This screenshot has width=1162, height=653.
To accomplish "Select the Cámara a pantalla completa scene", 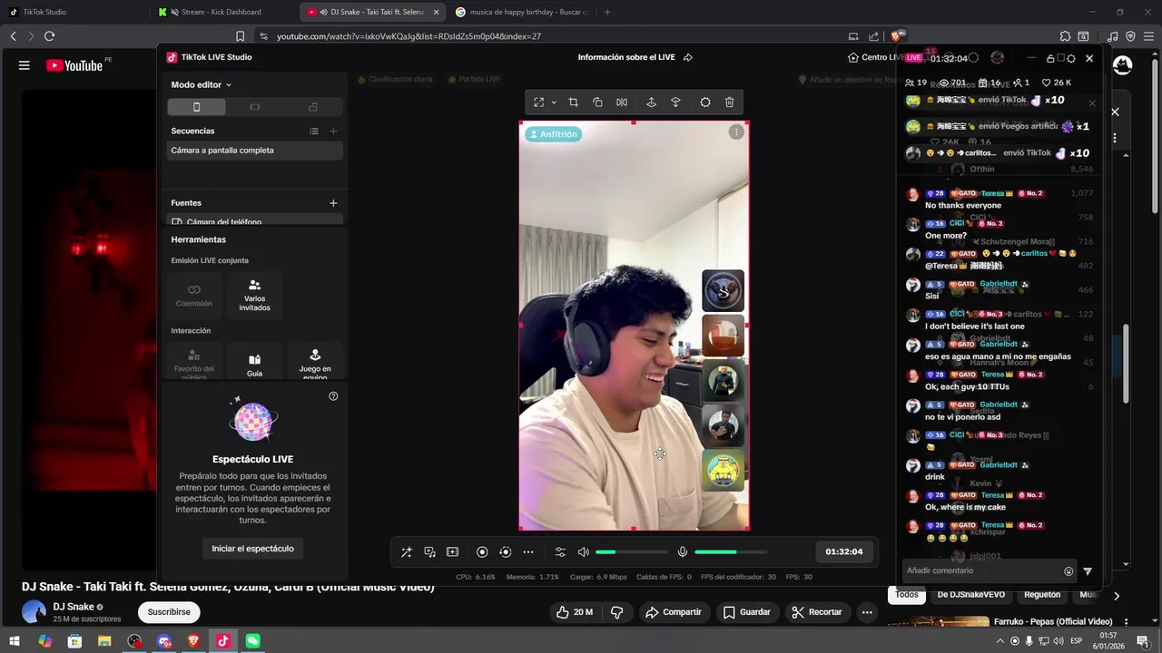I will tap(255, 151).
